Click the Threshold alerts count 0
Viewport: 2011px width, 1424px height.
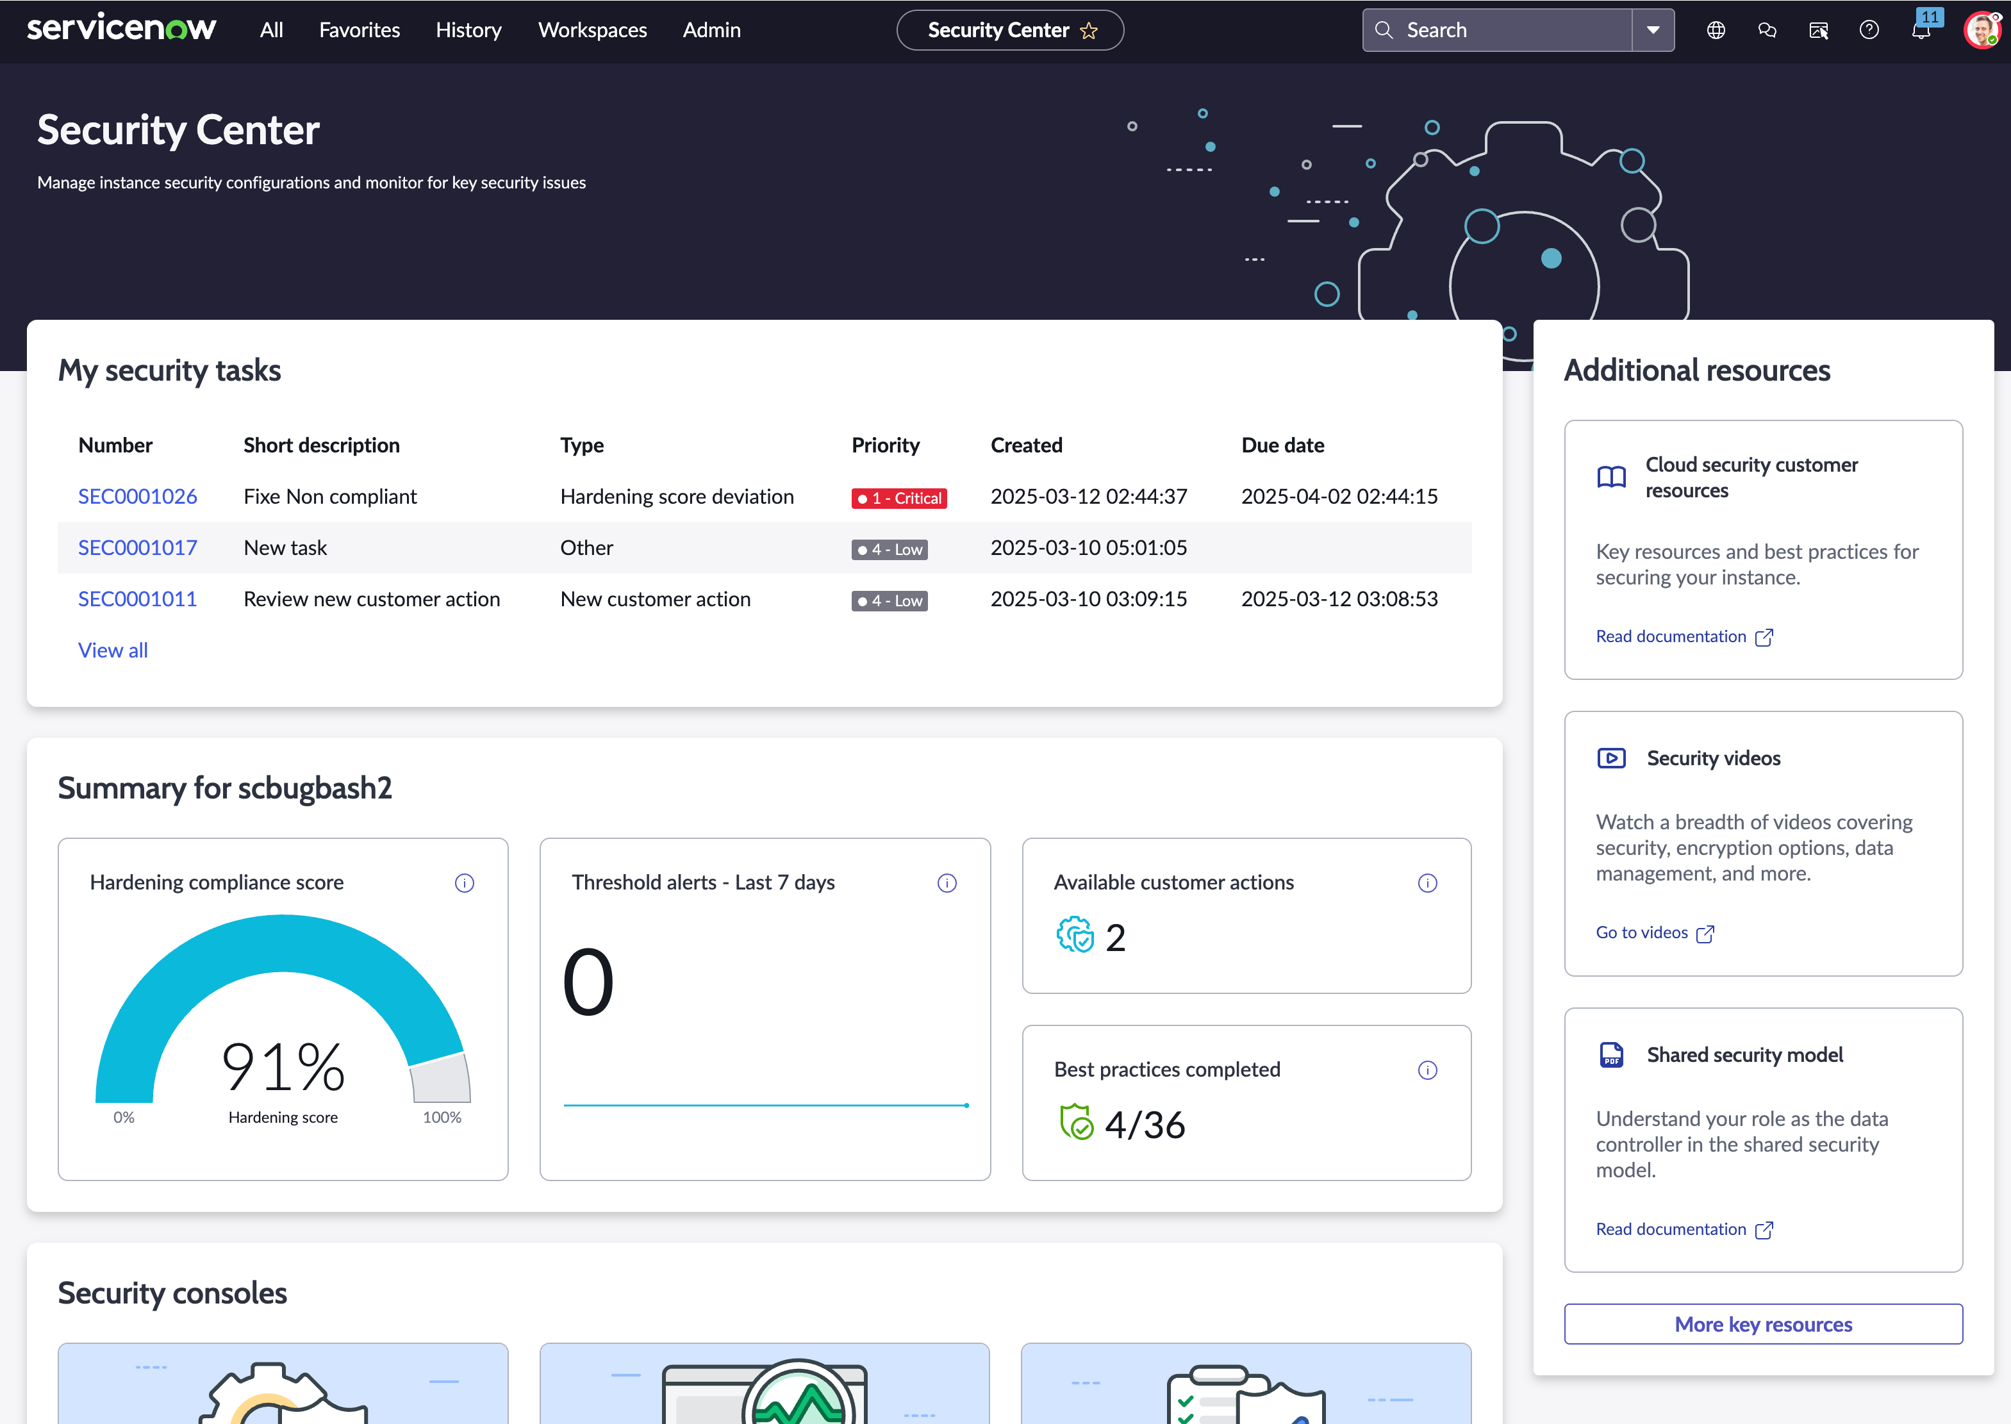click(588, 982)
